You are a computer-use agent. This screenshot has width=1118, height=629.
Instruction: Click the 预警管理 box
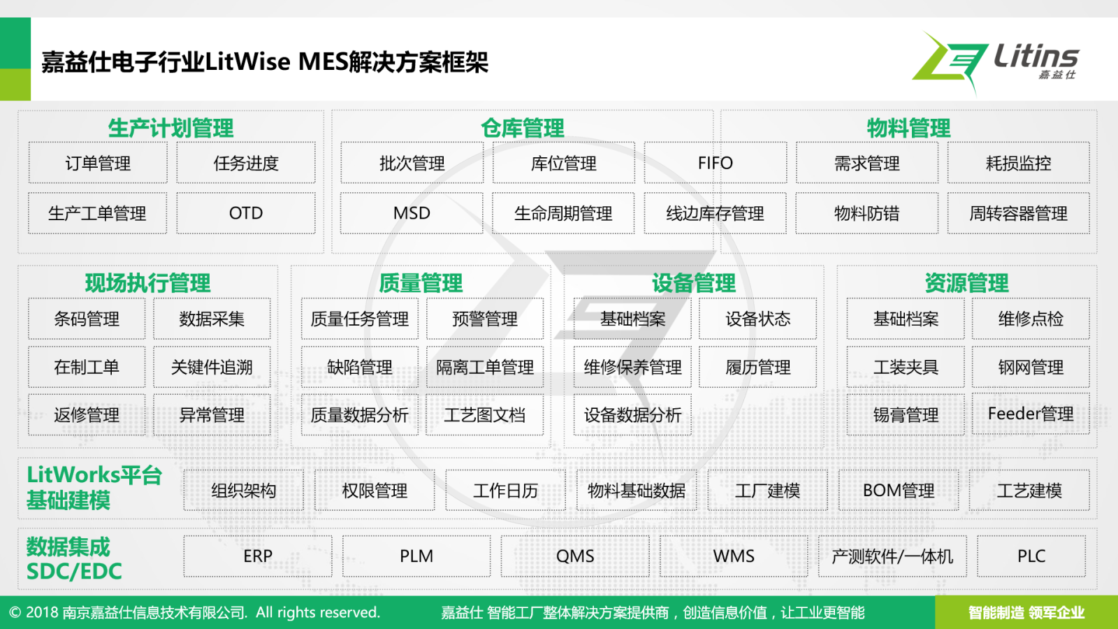pos(485,319)
